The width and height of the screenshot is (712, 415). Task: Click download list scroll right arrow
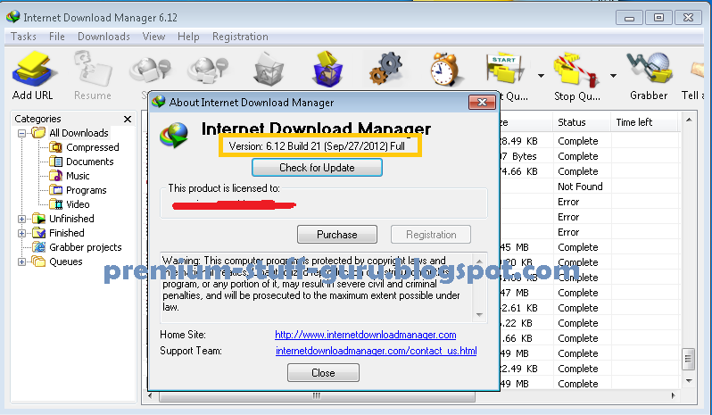673,396
